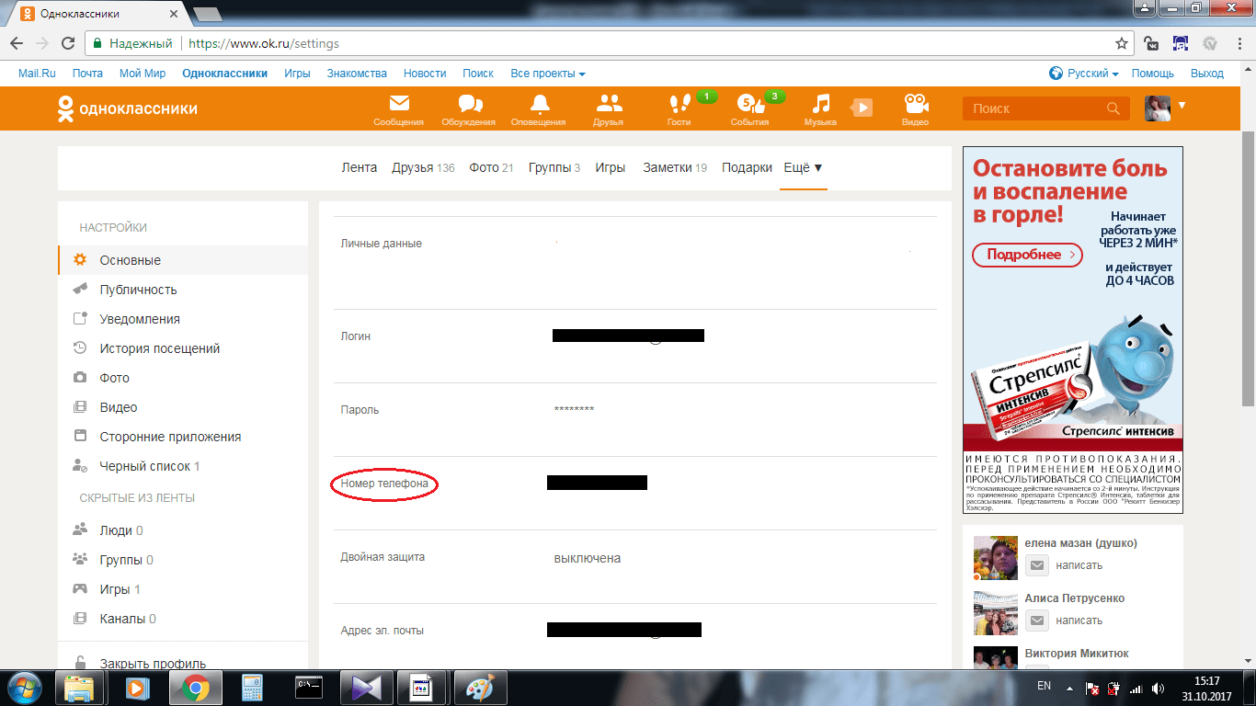Click the network signal tray icon
The image size is (1256, 706).
tap(1136, 688)
